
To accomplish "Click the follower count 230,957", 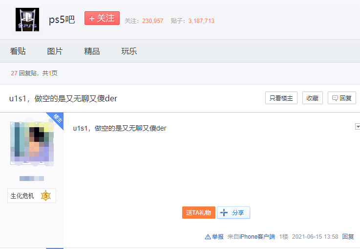I will point(153,21).
